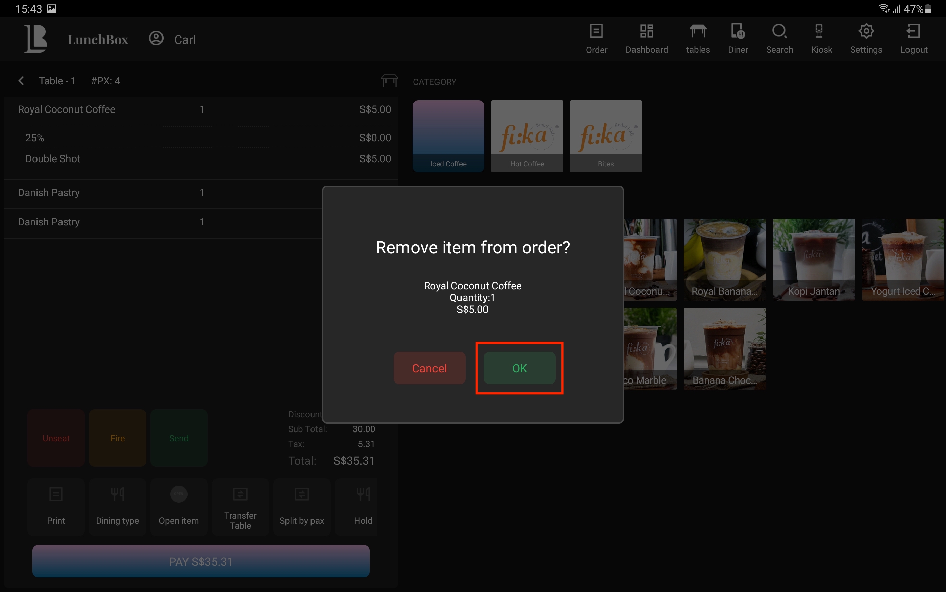Screen dimensions: 946x592
Task: Open Kiosk mode icon
Action: pyautogui.click(x=818, y=31)
